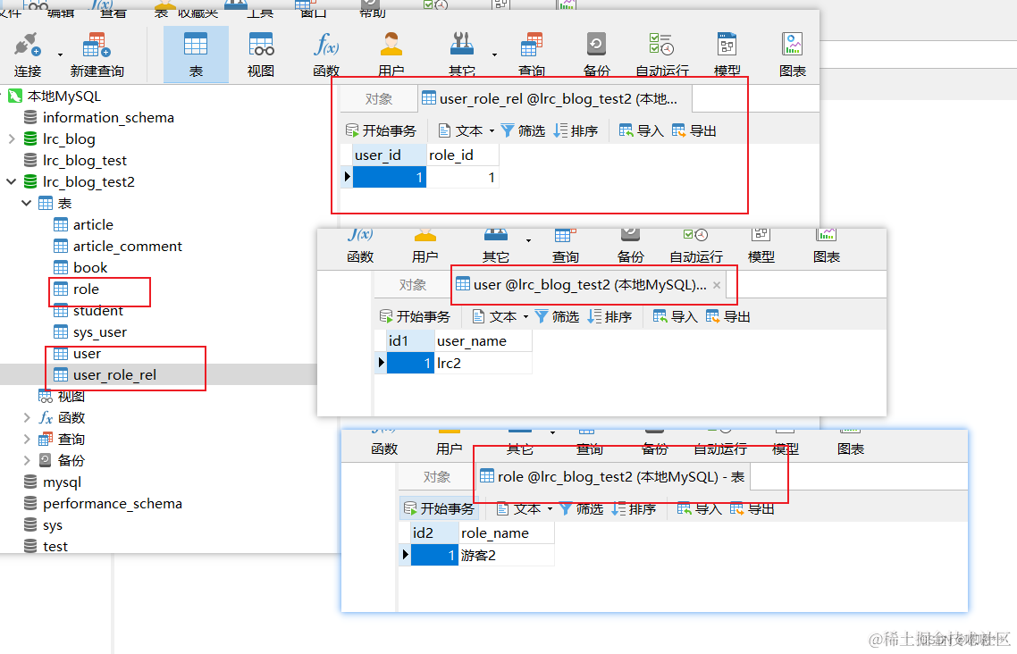Open the 其它 dropdown arrow in top toolbar
The height and width of the screenshot is (654, 1017).
(x=495, y=55)
